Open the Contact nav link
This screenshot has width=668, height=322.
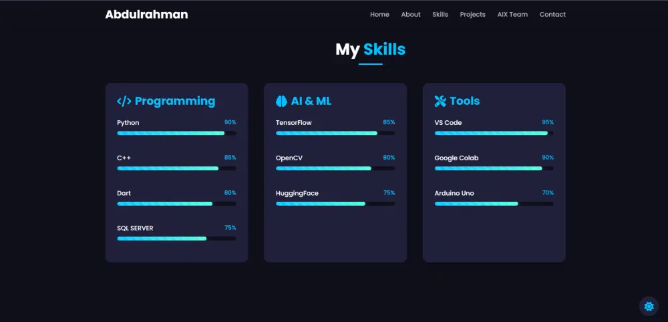coord(552,15)
